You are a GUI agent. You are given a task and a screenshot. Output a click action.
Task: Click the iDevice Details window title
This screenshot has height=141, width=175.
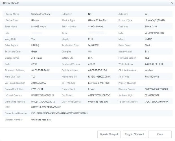tap(11, 3)
